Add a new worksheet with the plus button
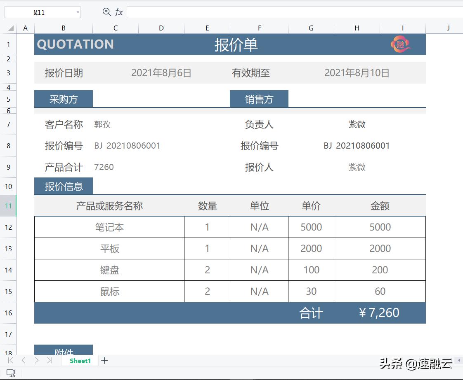This screenshot has width=463, height=380. click(x=104, y=361)
